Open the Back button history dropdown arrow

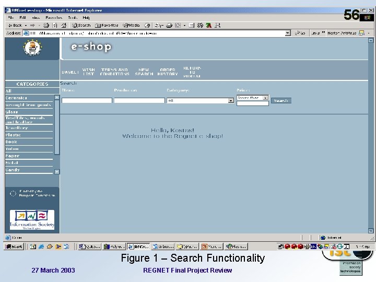tap(26, 26)
